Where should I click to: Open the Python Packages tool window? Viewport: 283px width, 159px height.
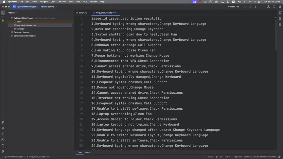pos(3,128)
